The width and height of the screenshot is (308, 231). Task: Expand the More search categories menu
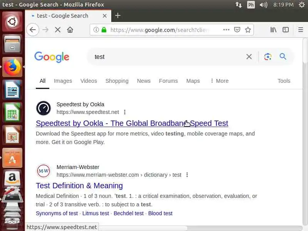click(x=219, y=81)
